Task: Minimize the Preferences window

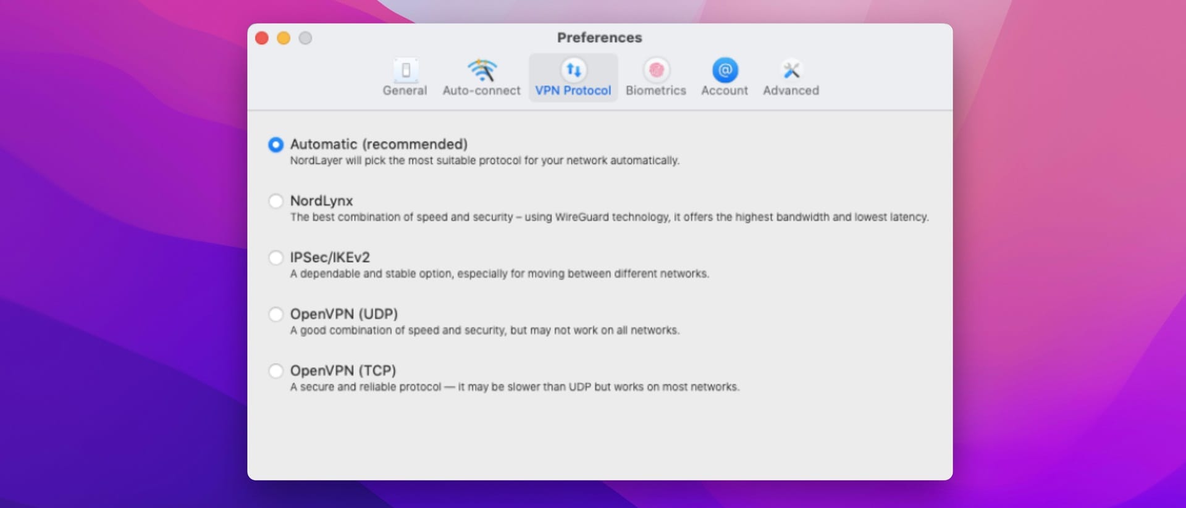Action: pyautogui.click(x=284, y=38)
